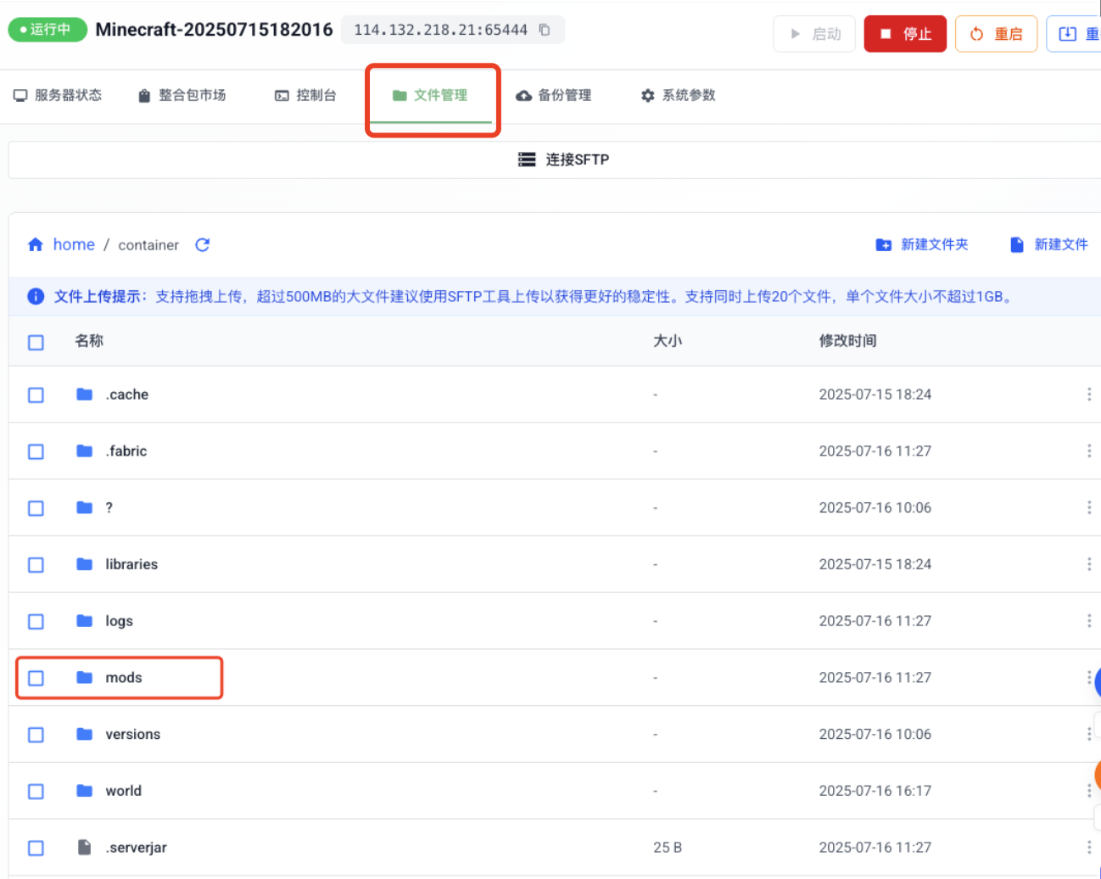Click the server IP address text
Screen dimensions: 1101x879
pos(440,30)
